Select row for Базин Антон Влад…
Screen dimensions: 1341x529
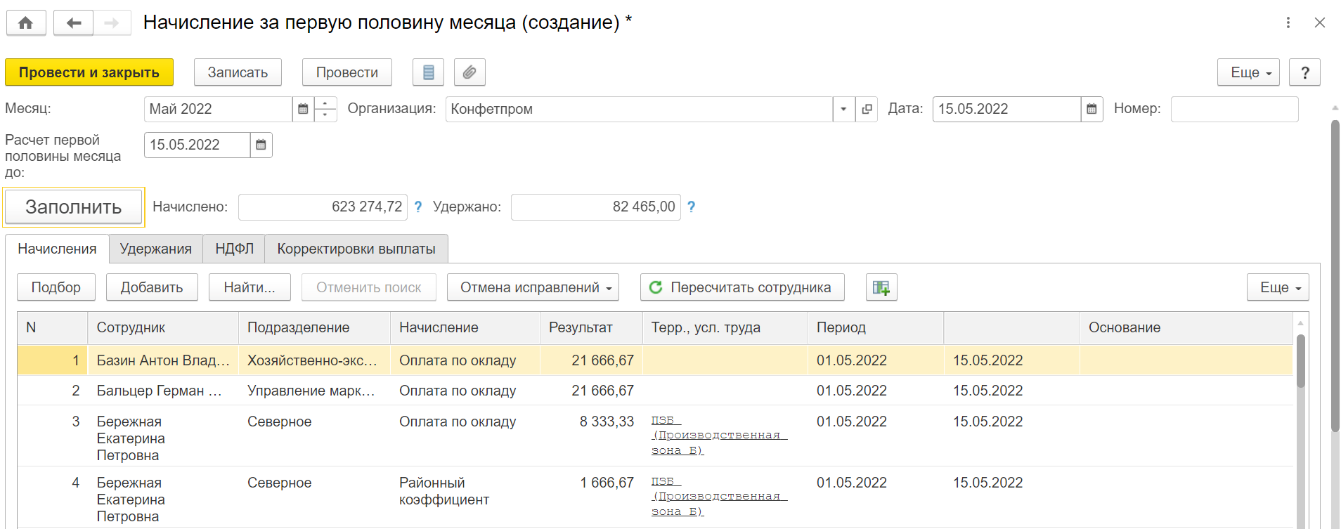point(655,360)
